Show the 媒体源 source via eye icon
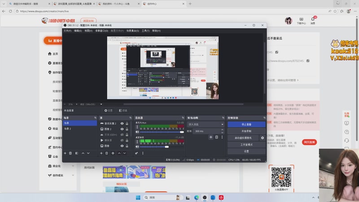The image size is (359, 202). coord(122,140)
